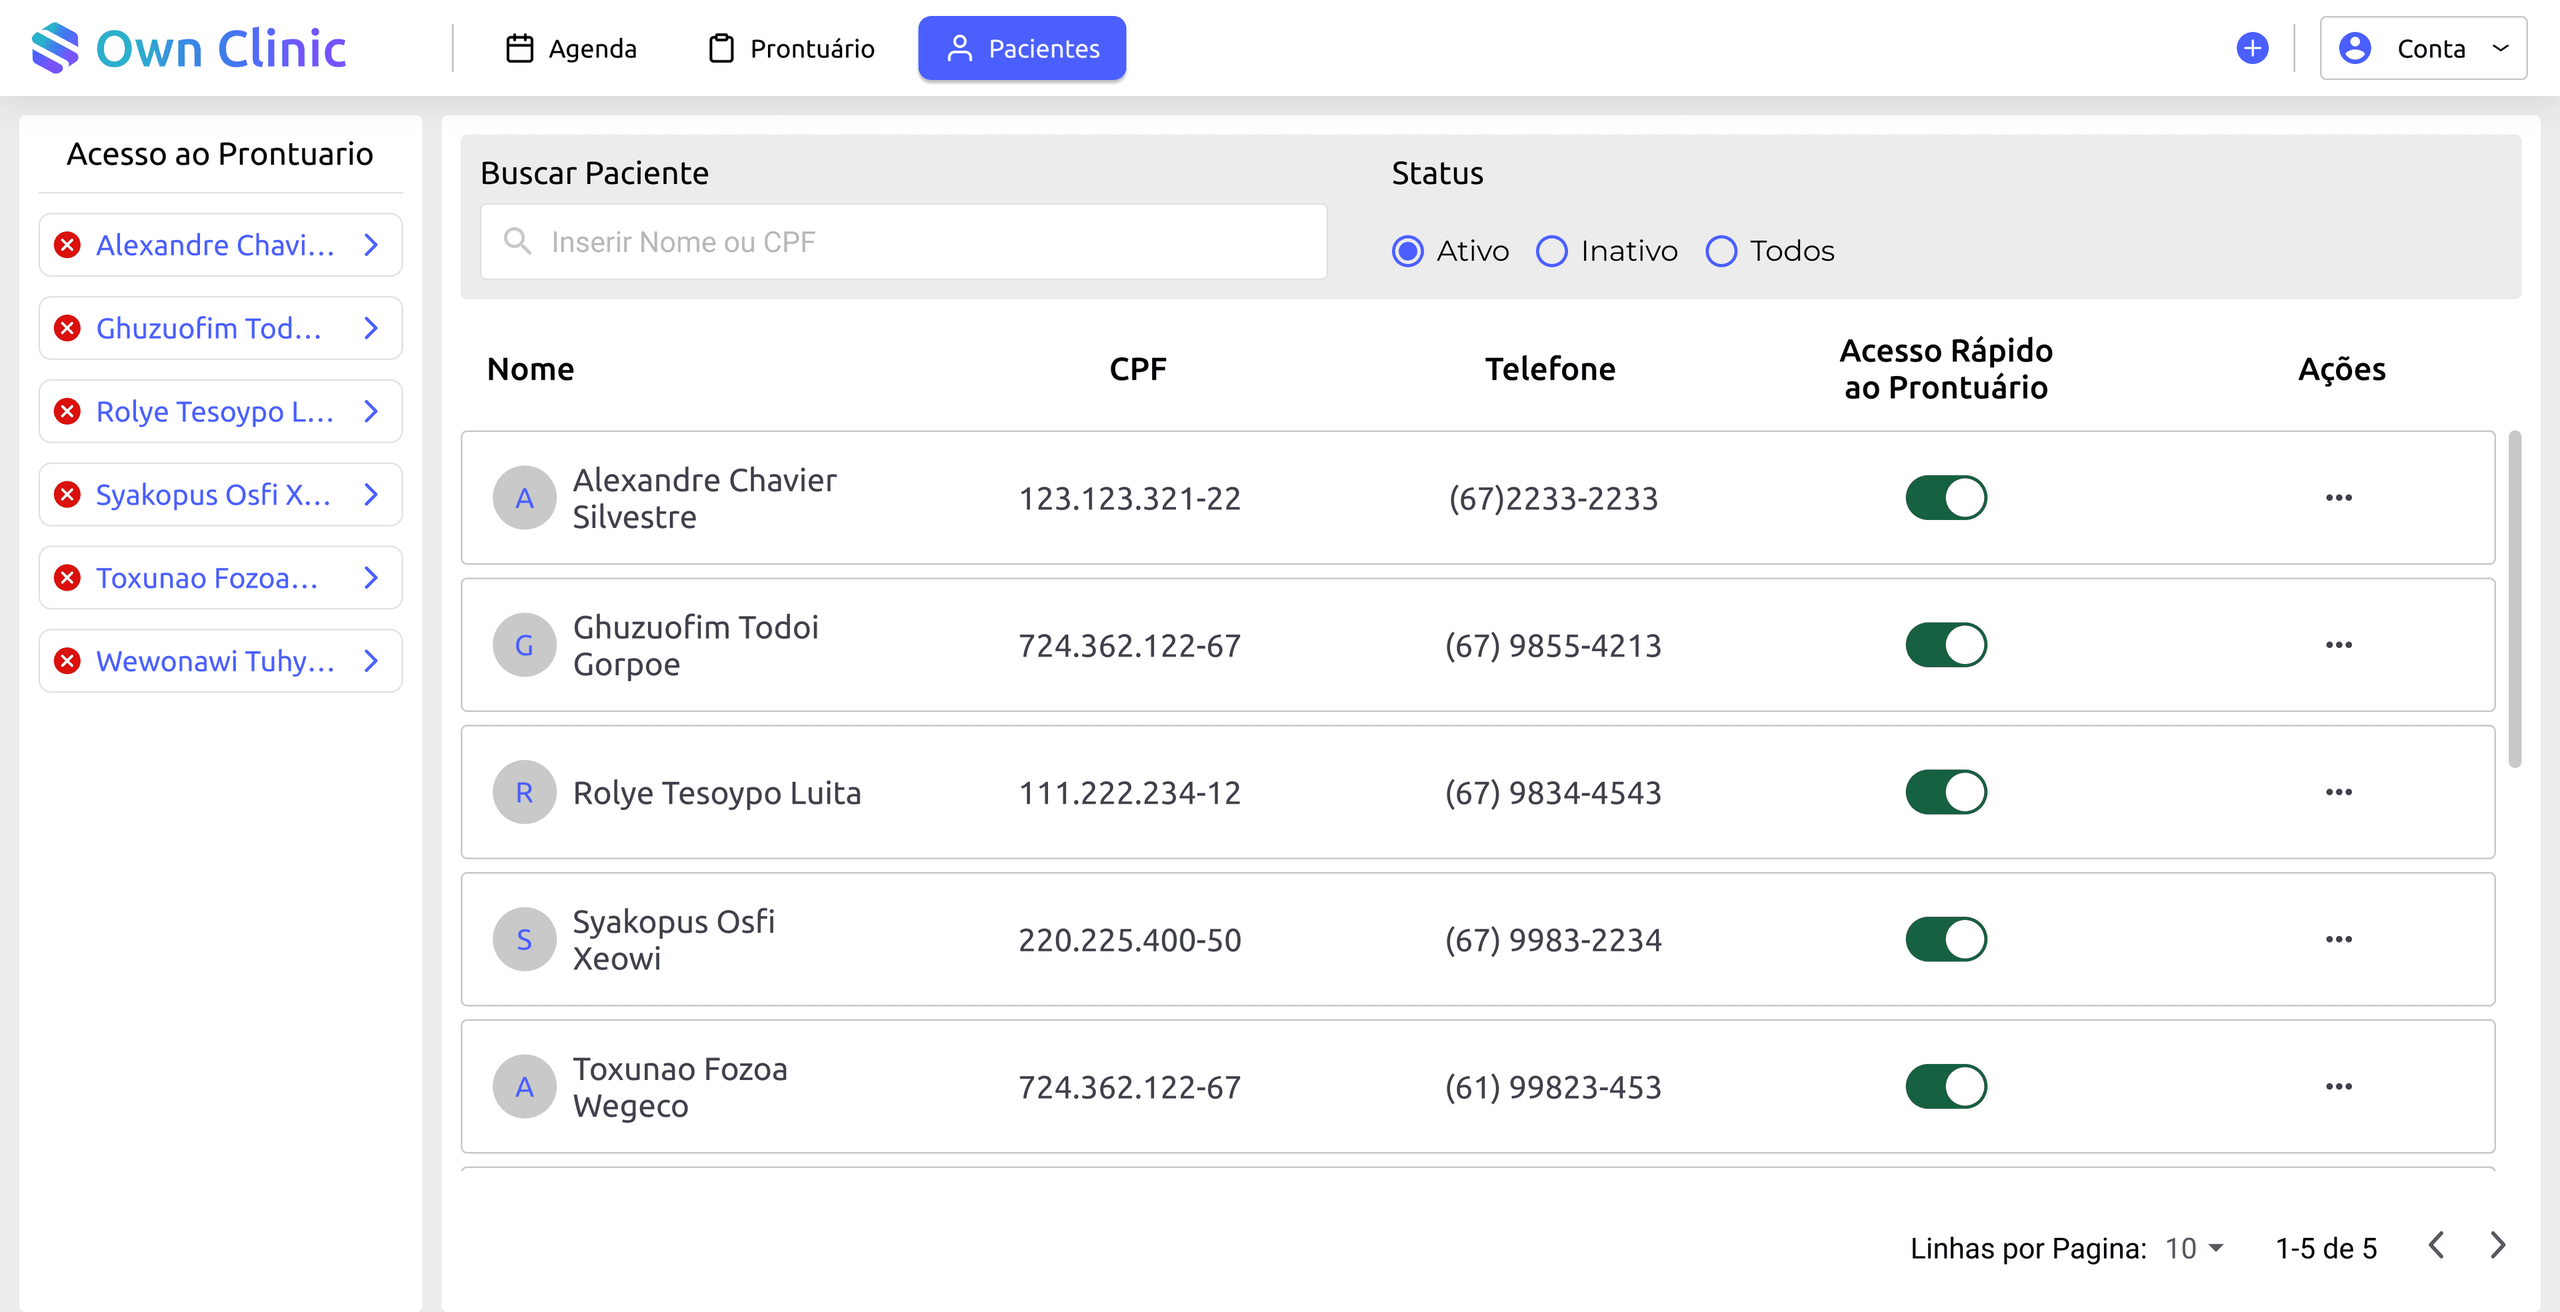Screen dimensions: 2560x1312
Task: Open actions menu for Rolye Tesoypo Luita
Action: 2341,792
